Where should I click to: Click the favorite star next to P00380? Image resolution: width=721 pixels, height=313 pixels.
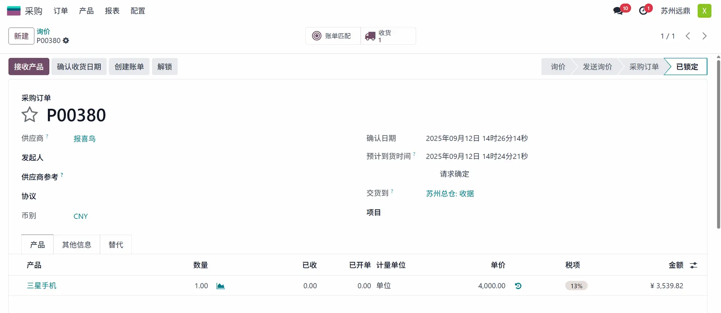(29, 115)
